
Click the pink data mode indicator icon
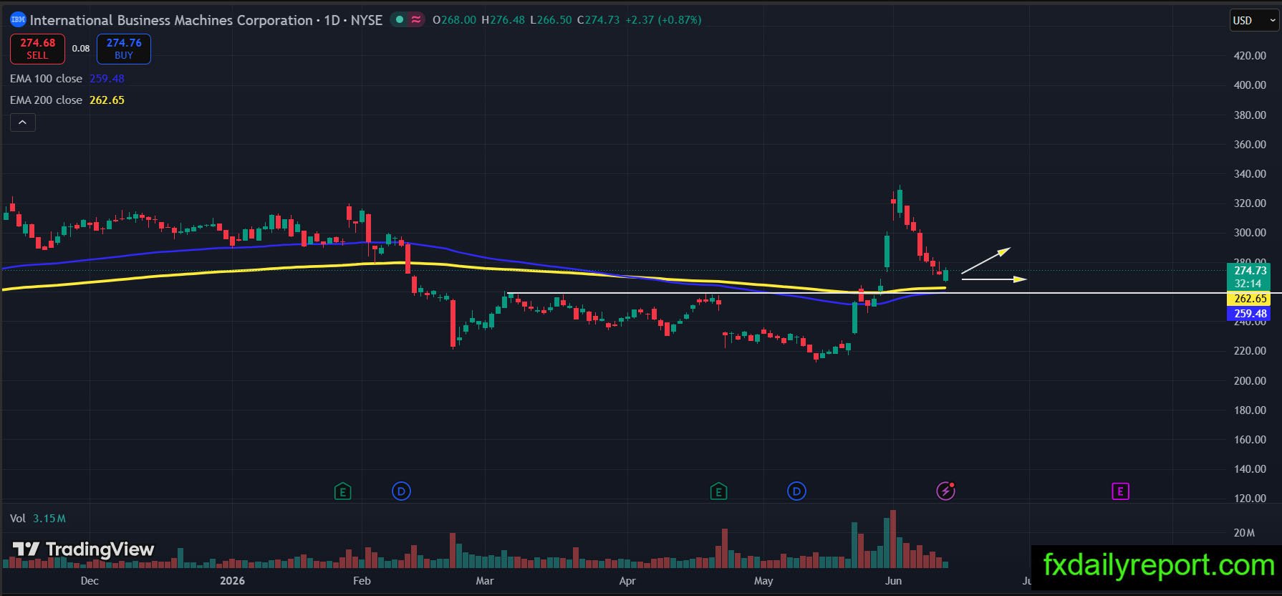click(x=416, y=20)
